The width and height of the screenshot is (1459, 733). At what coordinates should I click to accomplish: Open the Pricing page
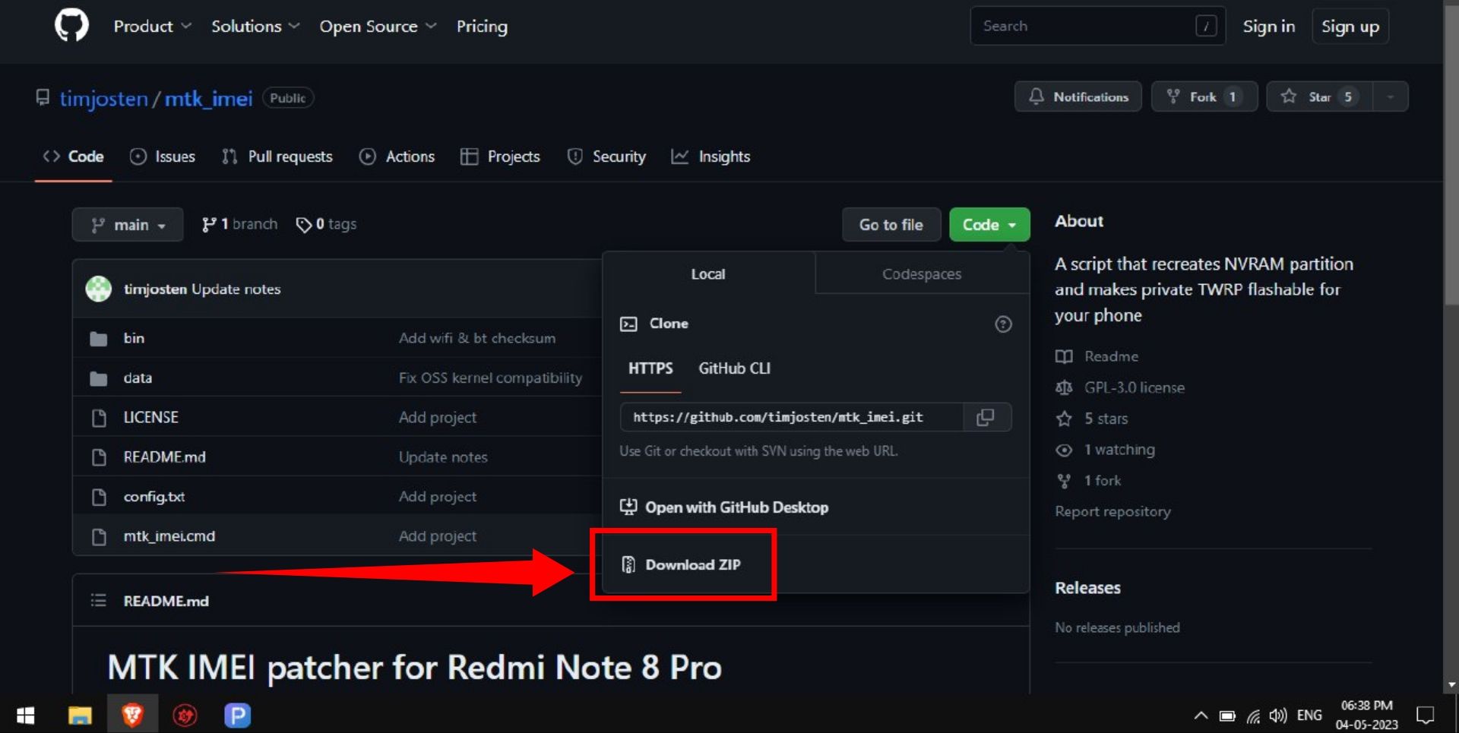[482, 27]
